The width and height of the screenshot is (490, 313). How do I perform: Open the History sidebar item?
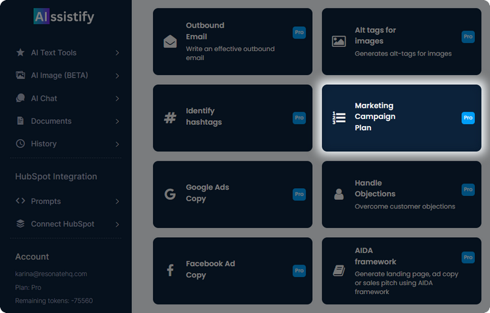(44, 144)
